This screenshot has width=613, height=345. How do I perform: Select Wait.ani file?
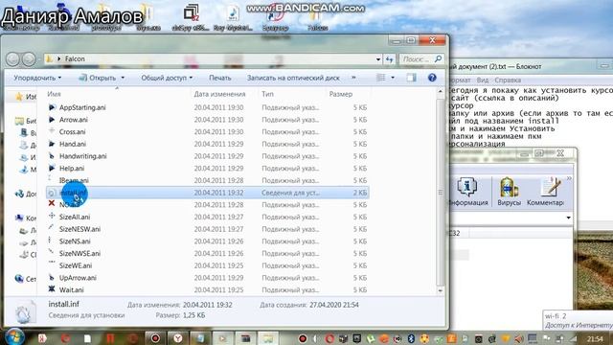(71, 289)
